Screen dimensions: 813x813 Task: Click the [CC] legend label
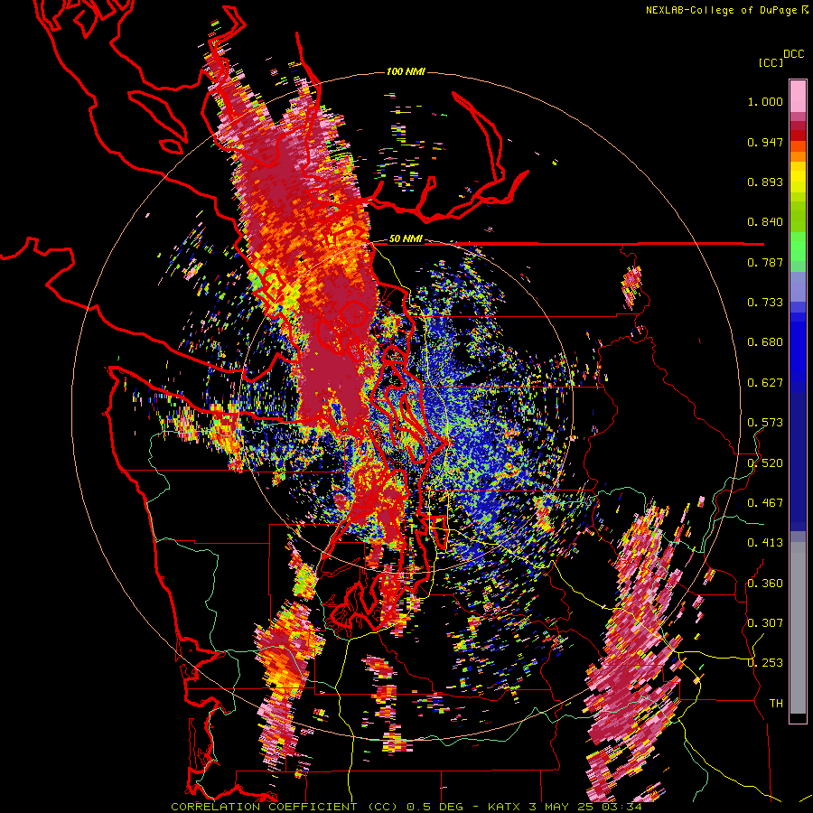pyautogui.click(x=771, y=62)
